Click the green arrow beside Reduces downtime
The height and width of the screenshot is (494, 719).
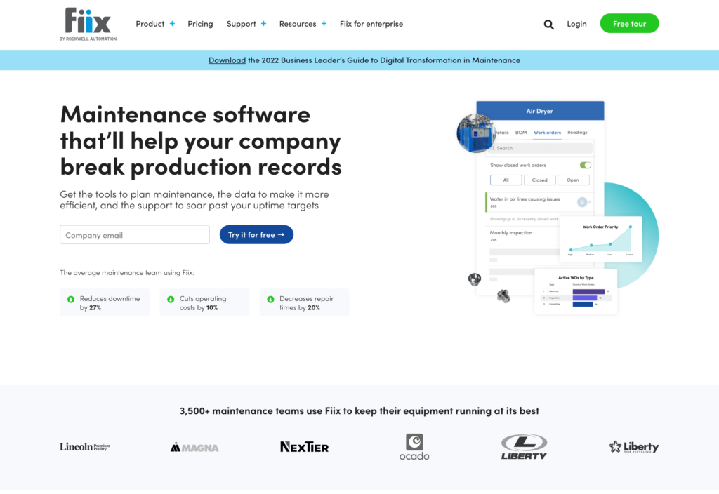[71, 300]
